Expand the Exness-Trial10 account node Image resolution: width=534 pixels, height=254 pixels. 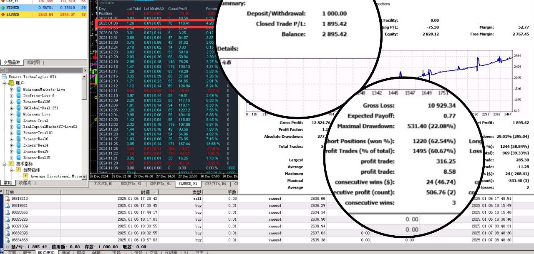point(12,133)
